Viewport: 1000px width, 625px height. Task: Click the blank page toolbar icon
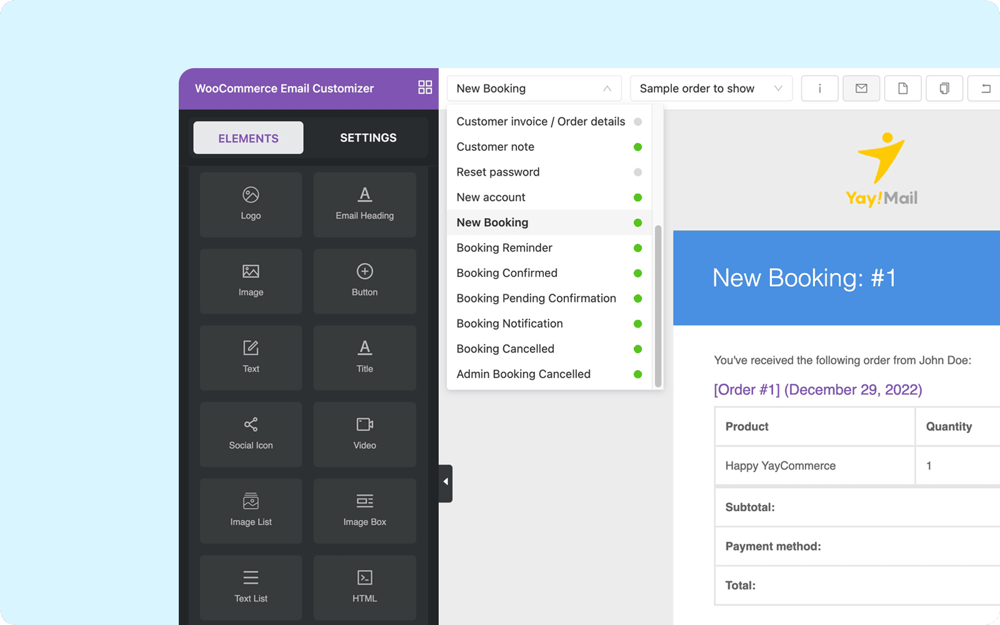click(902, 88)
